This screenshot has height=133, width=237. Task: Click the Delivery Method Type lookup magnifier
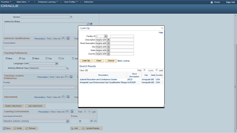[67, 68]
